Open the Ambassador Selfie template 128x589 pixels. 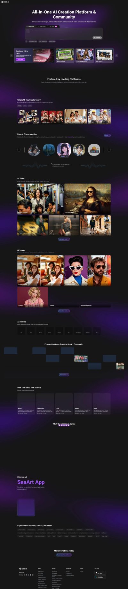pos(52,117)
